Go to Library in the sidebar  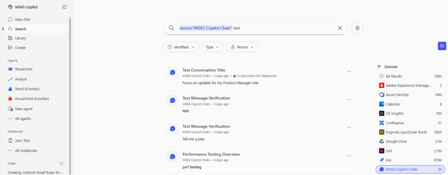pos(21,38)
